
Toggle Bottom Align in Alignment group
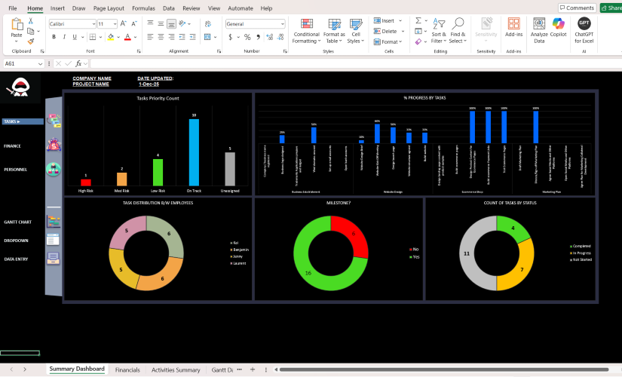click(171, 24)
